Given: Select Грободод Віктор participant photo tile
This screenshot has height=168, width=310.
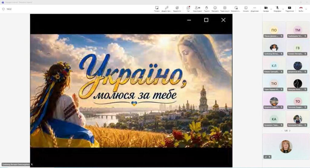Looking at the screenshot, I should pos(274,48).
